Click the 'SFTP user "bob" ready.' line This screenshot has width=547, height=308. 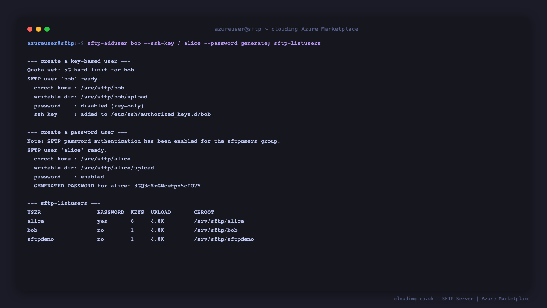(64, 79)
